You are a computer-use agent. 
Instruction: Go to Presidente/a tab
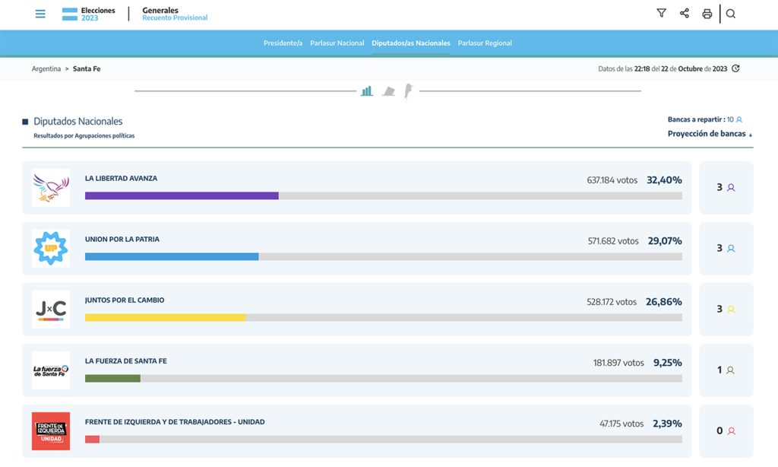point(283,43)
